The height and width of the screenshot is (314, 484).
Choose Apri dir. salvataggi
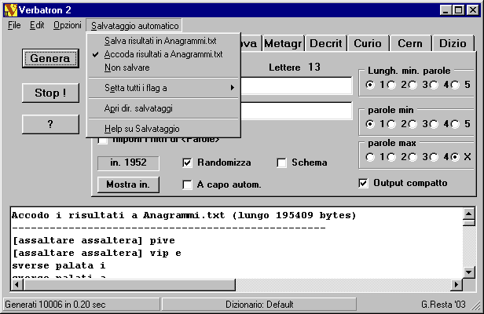[x=163, y=108]
